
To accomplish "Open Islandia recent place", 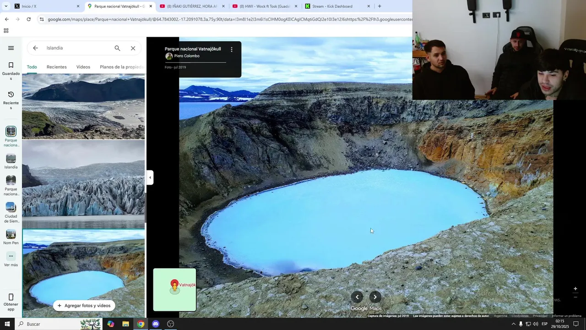I will pos(11,162).
